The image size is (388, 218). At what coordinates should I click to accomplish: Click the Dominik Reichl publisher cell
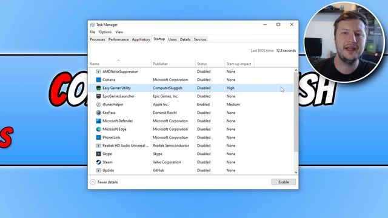pyautogui.click(x=165, y=113)
